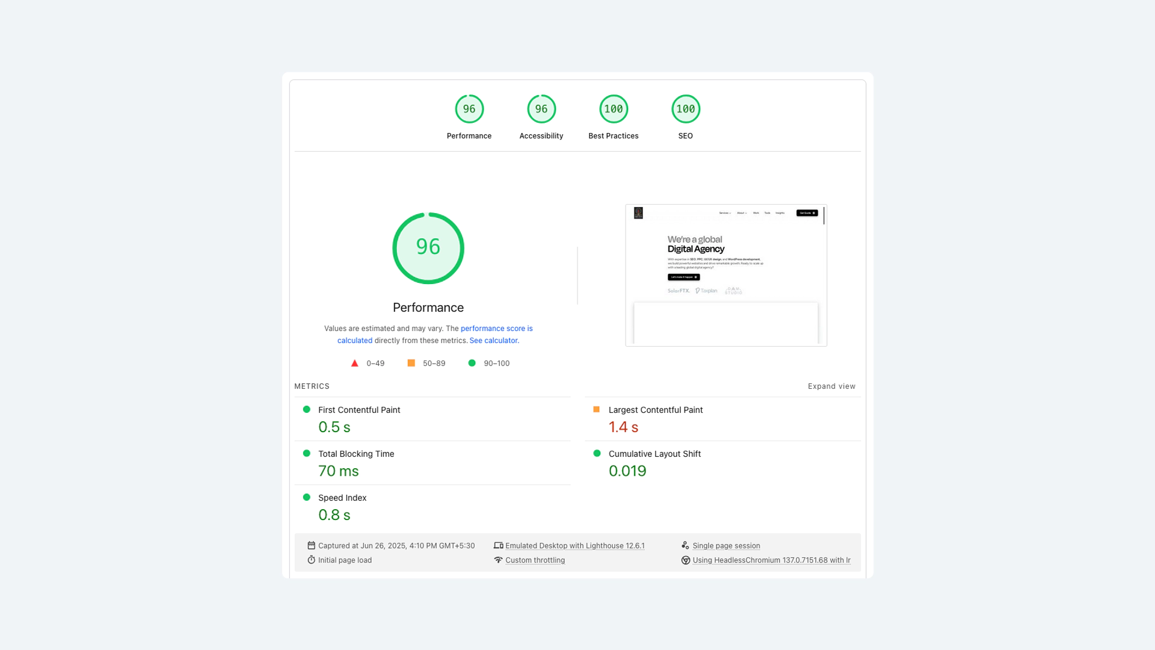Click the icon beside Single page session
This screenshot has height=650, width=1155.
coord(685,545)
